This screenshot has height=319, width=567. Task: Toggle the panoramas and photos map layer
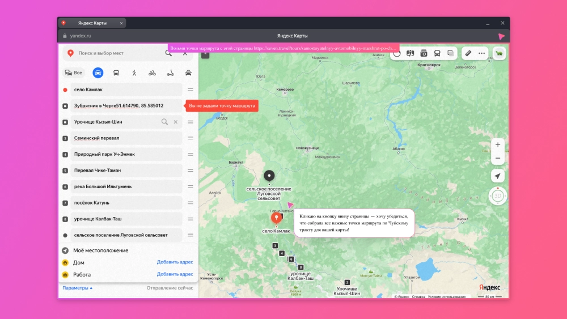click(424, 53)
